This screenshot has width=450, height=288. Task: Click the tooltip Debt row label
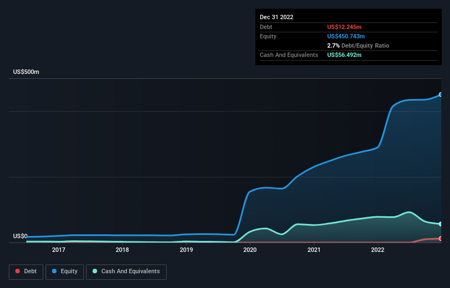266,27
